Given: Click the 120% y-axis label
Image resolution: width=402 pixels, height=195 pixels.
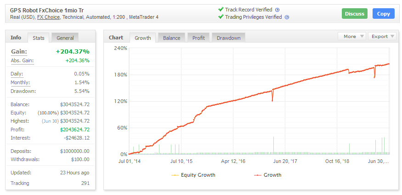Looking at the screenshot, I should pyautogui.click(x=120, y=101).
